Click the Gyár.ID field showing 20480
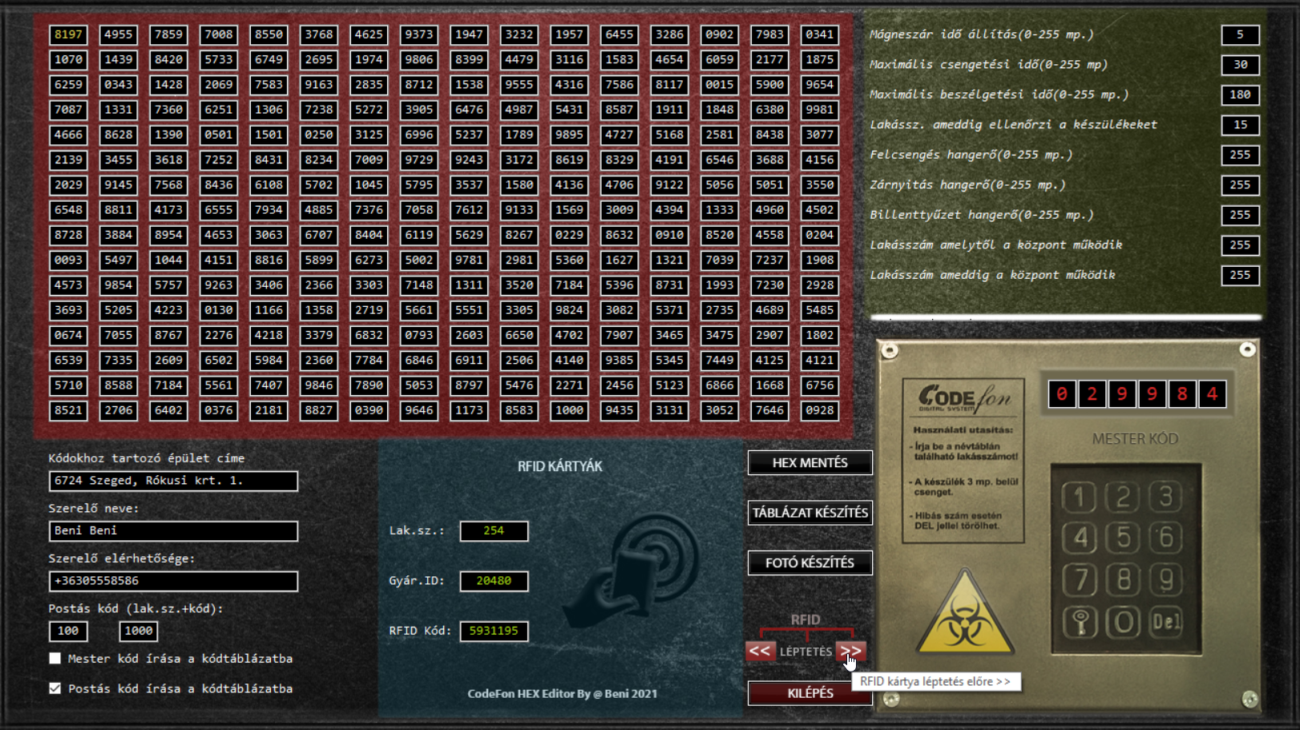The width and height of the screenshot is (1300, 730). (x=494, y=581)
